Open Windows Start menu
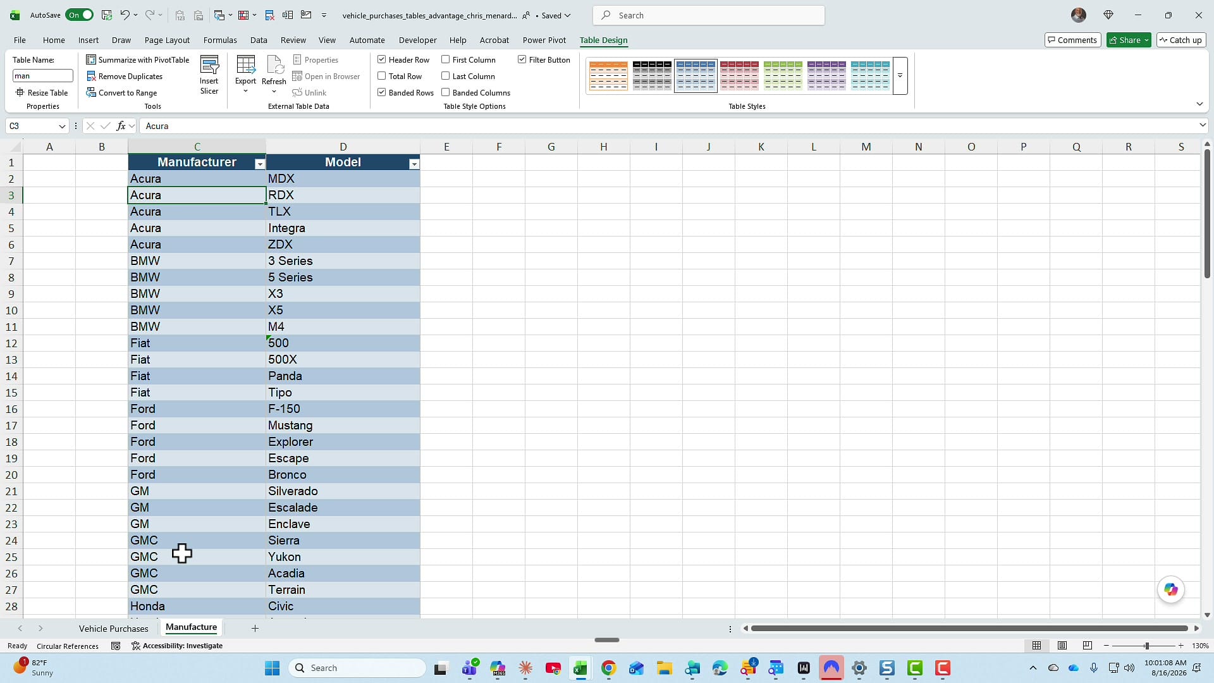 (272, 668)
